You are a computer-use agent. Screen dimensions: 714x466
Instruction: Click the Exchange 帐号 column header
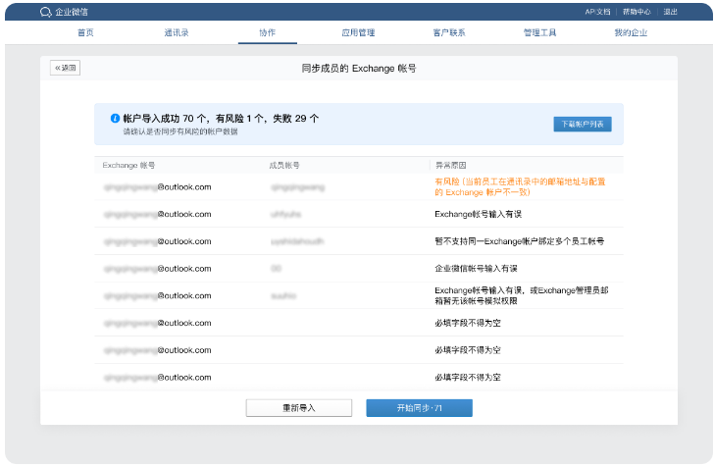click(x=128, y=165)
